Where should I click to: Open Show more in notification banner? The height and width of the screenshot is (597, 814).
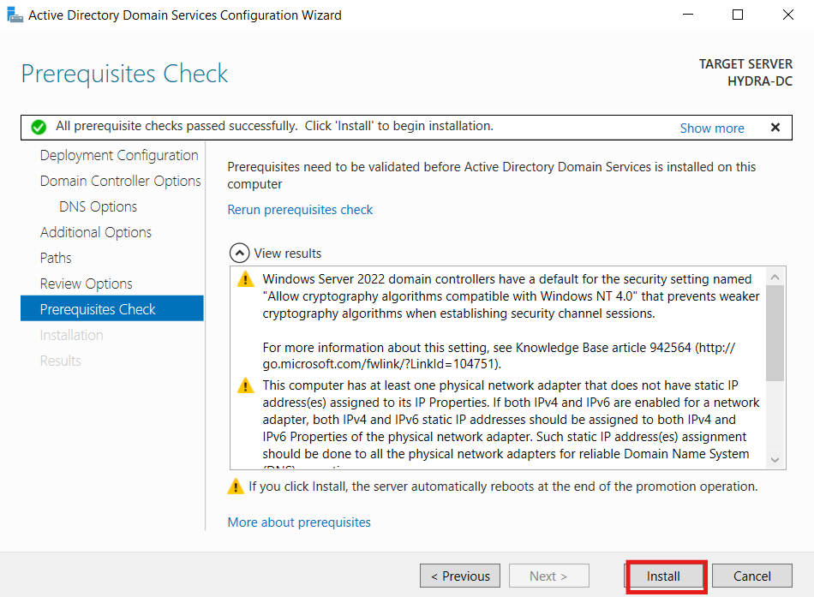(x=712, y=128)
